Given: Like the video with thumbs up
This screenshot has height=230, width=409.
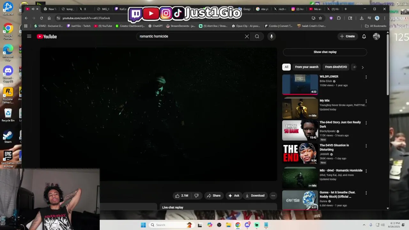Looking at the screenshot, I should (181, 195).
